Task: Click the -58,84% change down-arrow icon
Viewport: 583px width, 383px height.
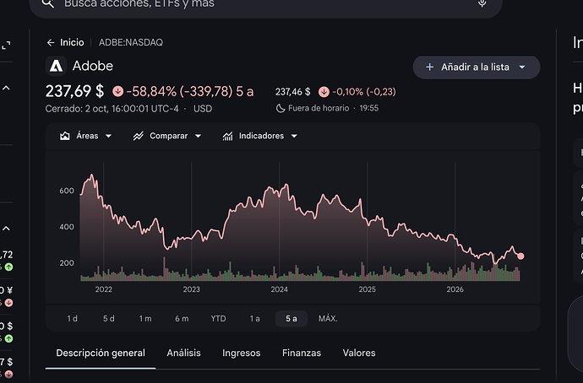Action: (117, 91)
